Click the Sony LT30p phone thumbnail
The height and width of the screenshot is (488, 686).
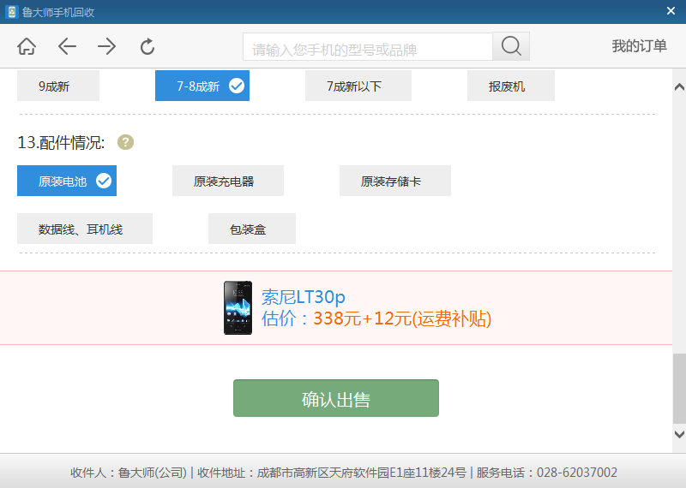pos(238,307)
